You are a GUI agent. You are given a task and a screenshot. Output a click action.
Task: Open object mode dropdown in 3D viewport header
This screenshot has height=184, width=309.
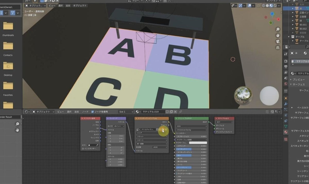(36, 5)
